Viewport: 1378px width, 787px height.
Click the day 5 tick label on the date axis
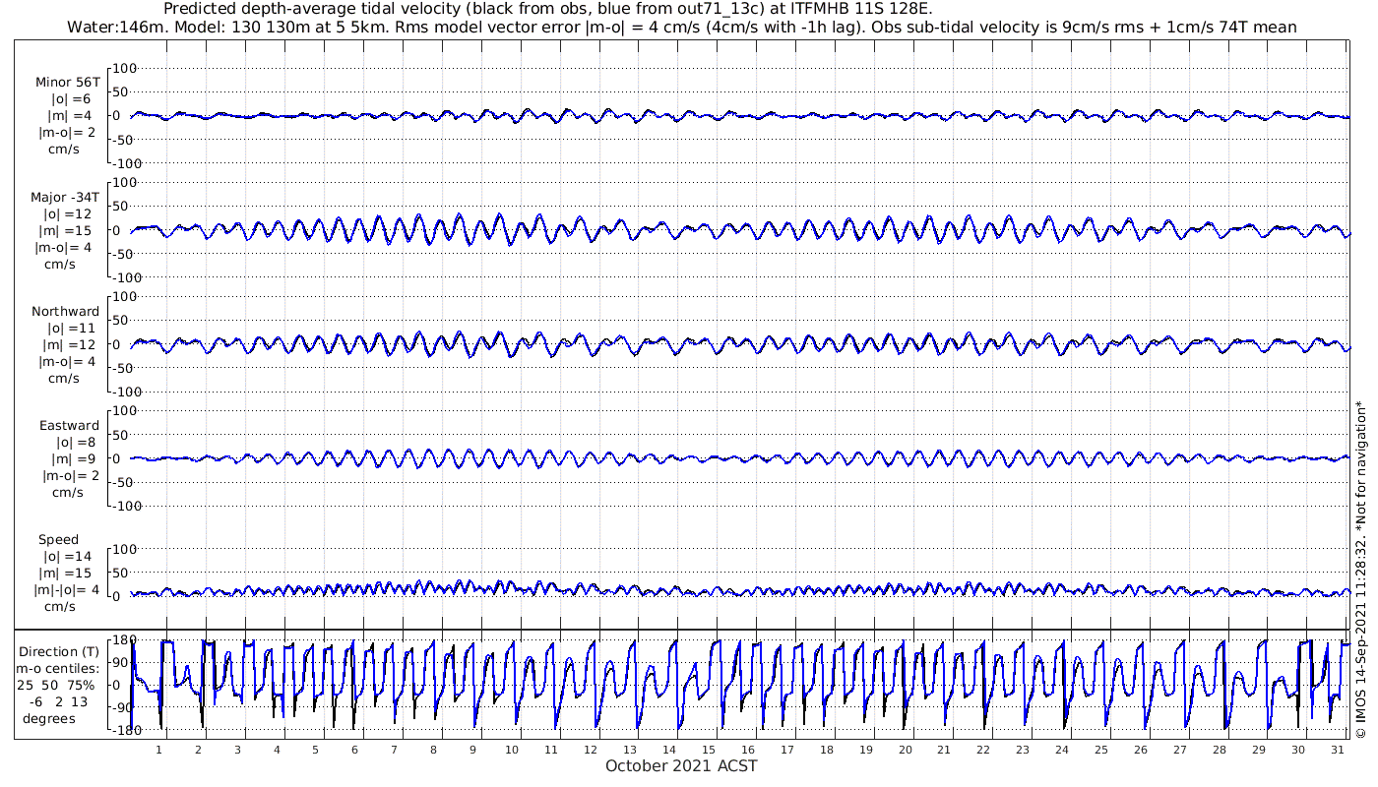point(315,749)
